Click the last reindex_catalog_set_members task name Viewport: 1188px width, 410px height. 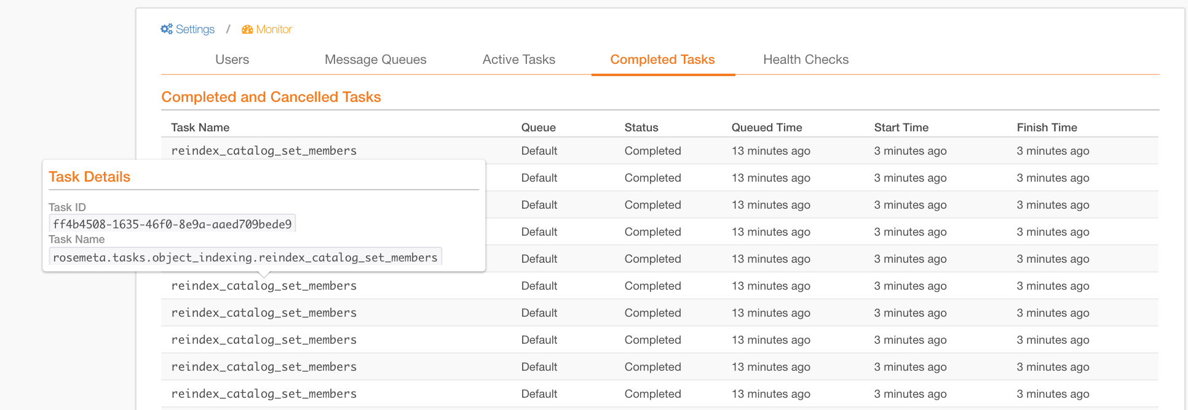tap(264, 393)
